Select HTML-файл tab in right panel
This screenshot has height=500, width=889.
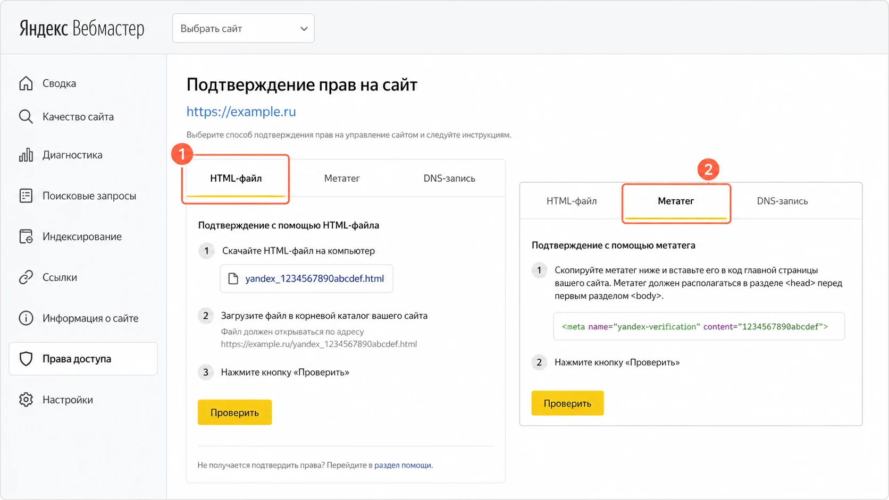pyautogui.click(x=572, y=201)
